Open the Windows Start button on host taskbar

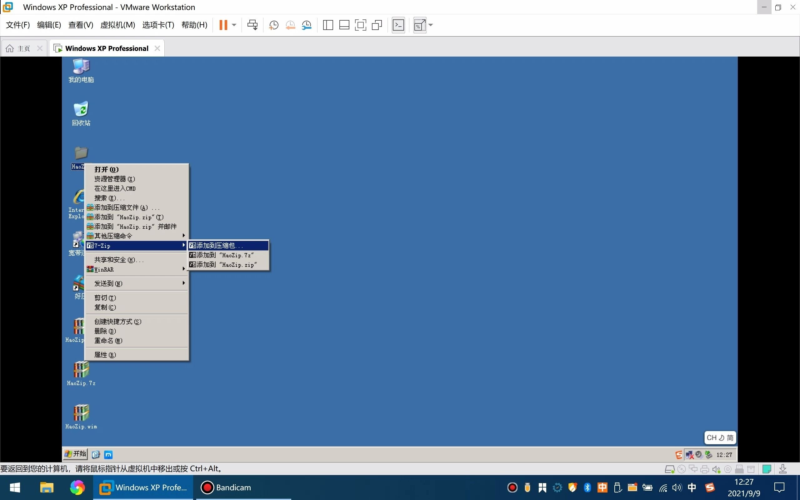(15, 487)
